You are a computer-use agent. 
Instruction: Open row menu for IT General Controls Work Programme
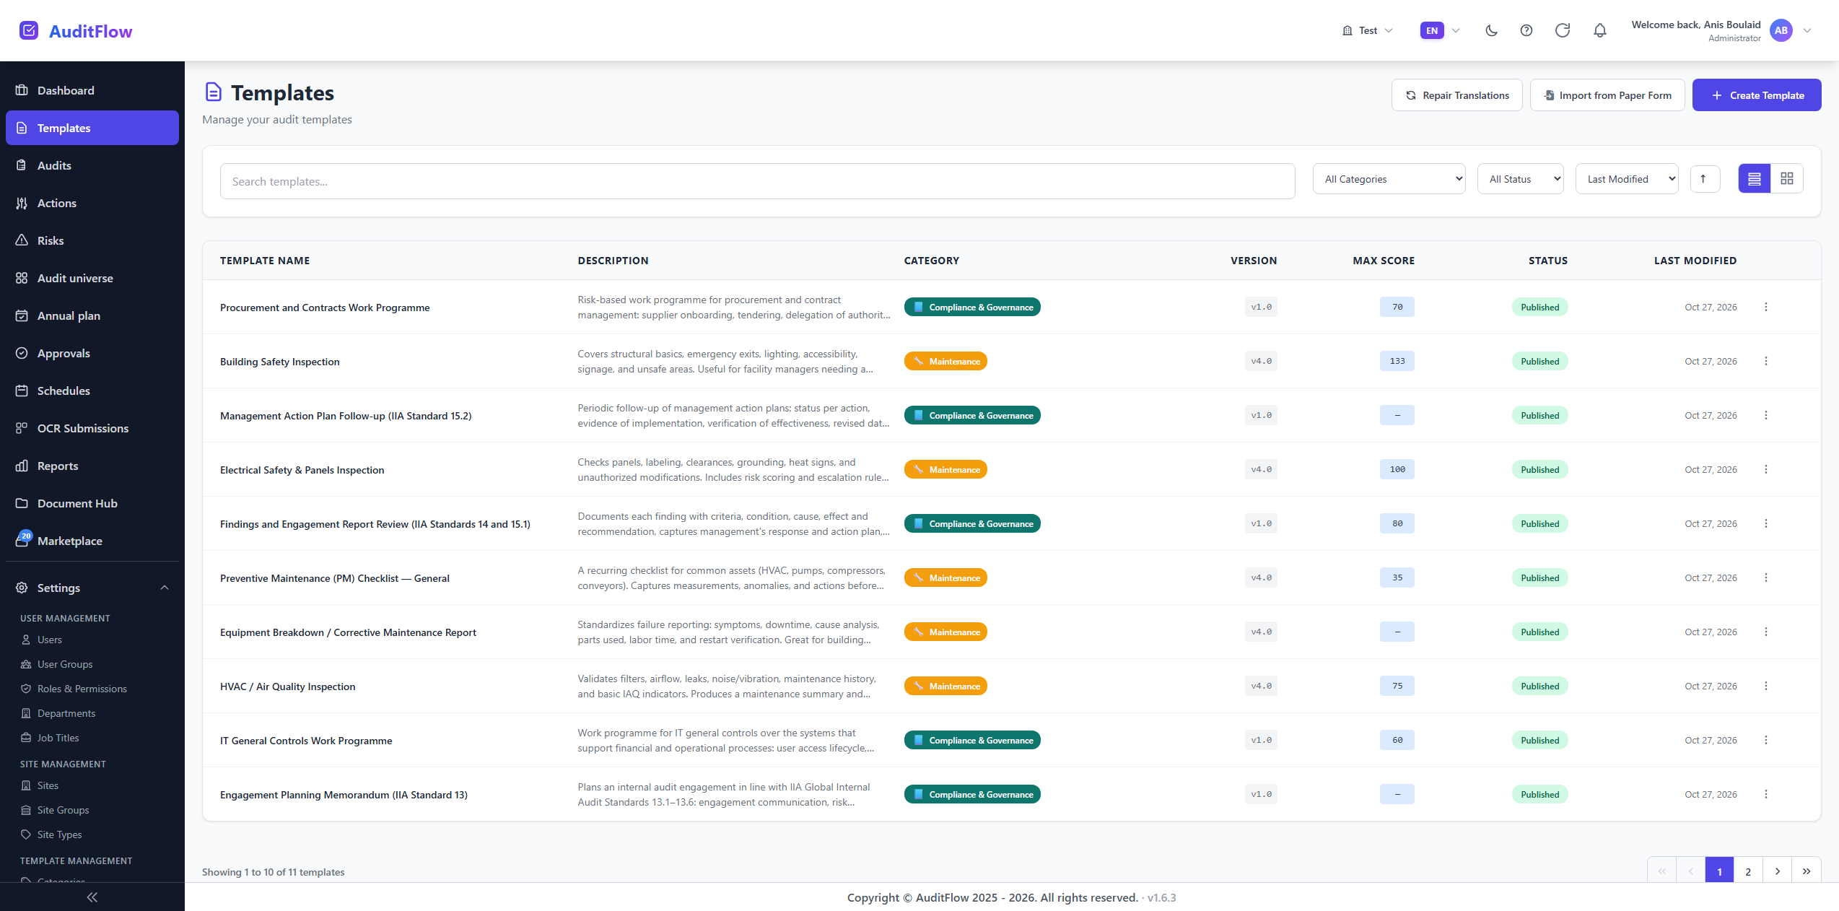tap(1766, 740)
